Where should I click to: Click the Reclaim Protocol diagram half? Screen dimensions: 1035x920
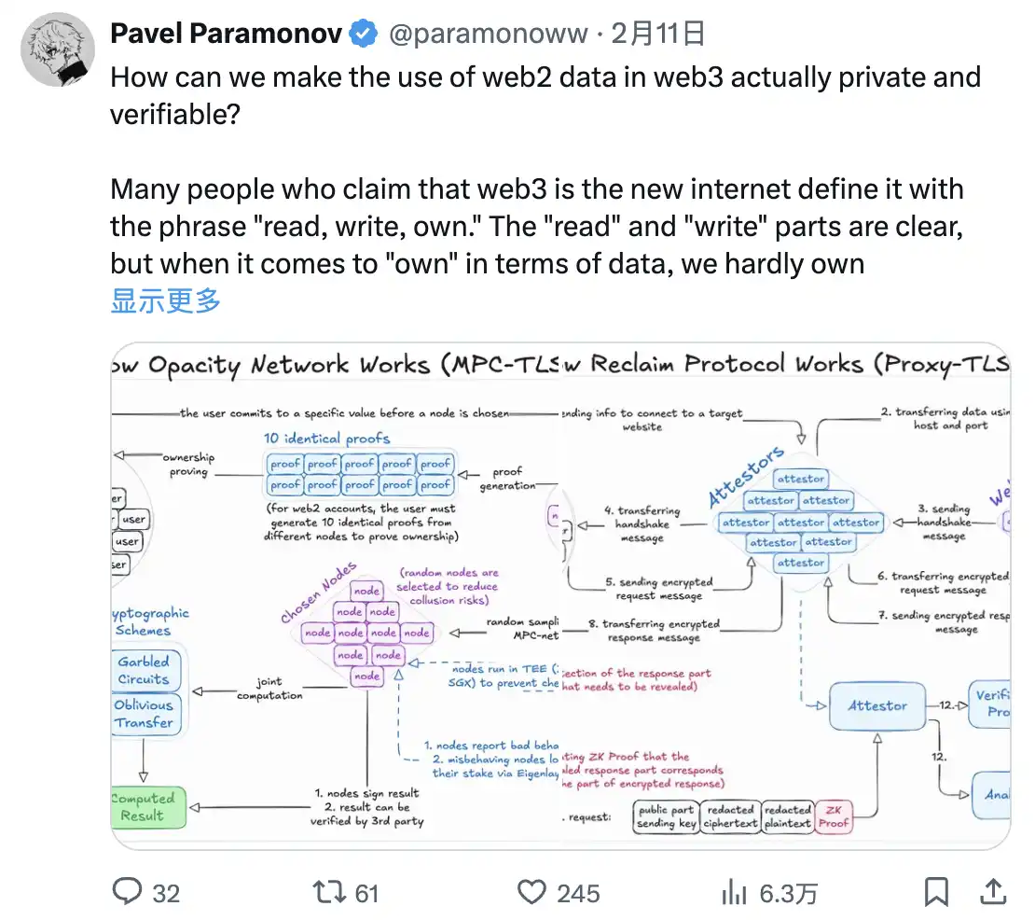click(x=785, y=597)
